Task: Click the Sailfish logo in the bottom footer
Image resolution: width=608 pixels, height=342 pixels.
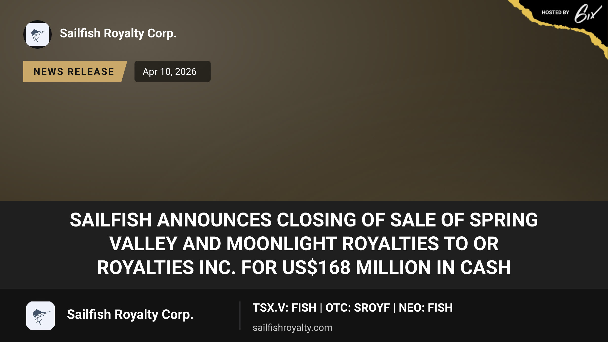Action: (x=41, y=316)
